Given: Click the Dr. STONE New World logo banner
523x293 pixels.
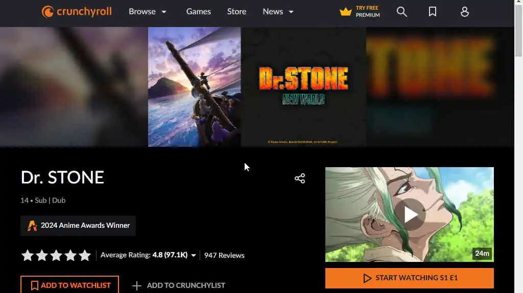Looking at the screenshot, I should coord(303,87).
